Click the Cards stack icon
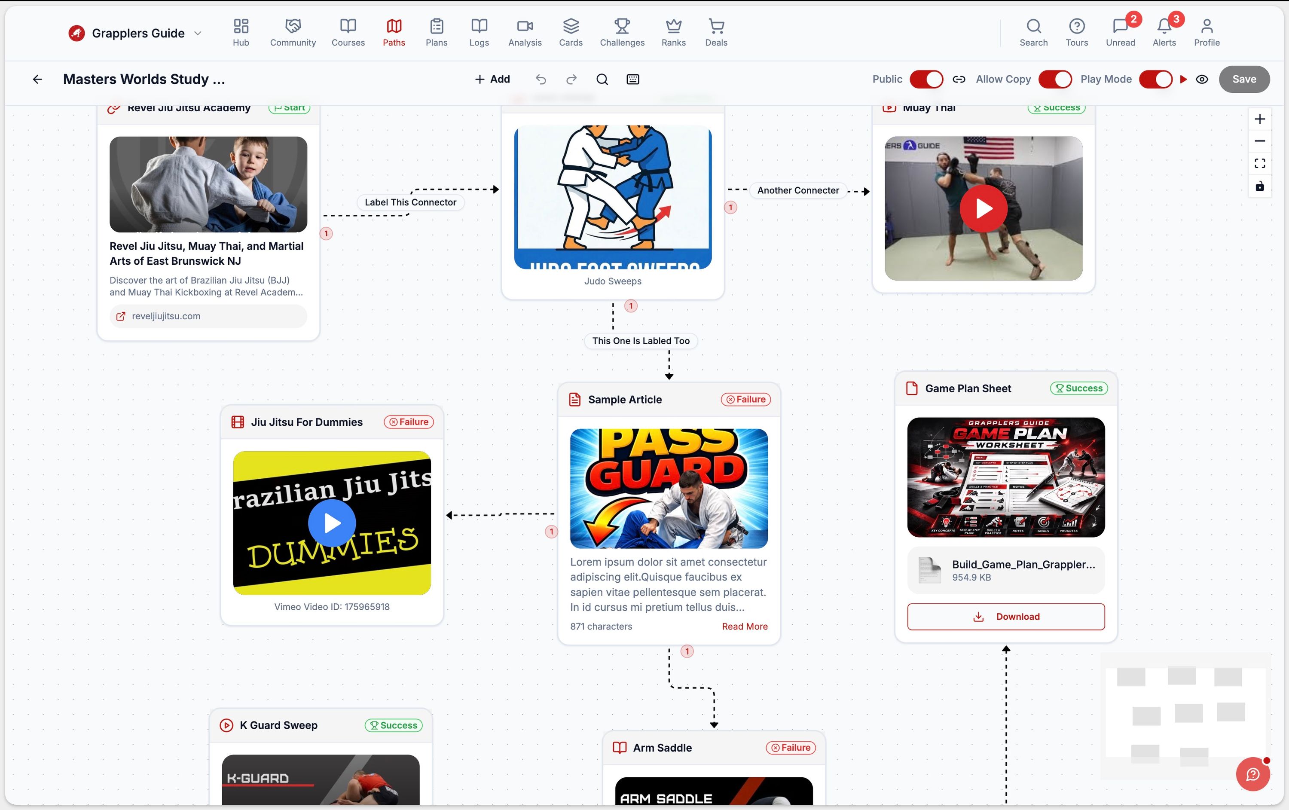 tap(571, 26)
